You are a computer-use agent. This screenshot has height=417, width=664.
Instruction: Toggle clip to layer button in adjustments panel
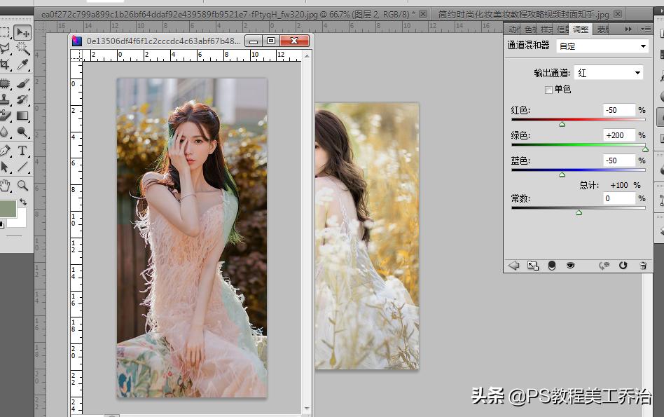tap(551, 266)
